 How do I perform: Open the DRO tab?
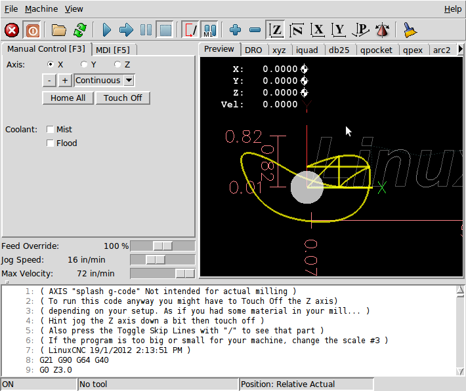pyautogui.click(x=253, y=50)
